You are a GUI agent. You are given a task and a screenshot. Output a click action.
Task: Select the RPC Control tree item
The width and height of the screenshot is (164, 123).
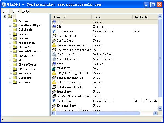coord(27,69)
